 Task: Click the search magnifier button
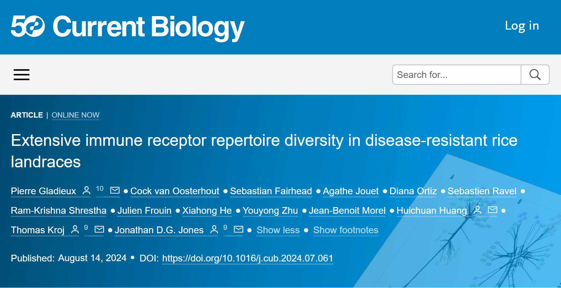pos(535,75)
